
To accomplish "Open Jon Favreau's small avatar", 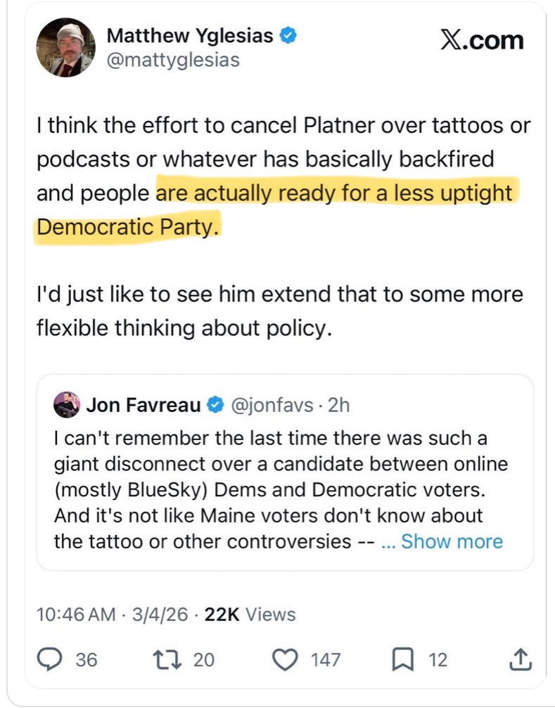I will coord(66,405).
